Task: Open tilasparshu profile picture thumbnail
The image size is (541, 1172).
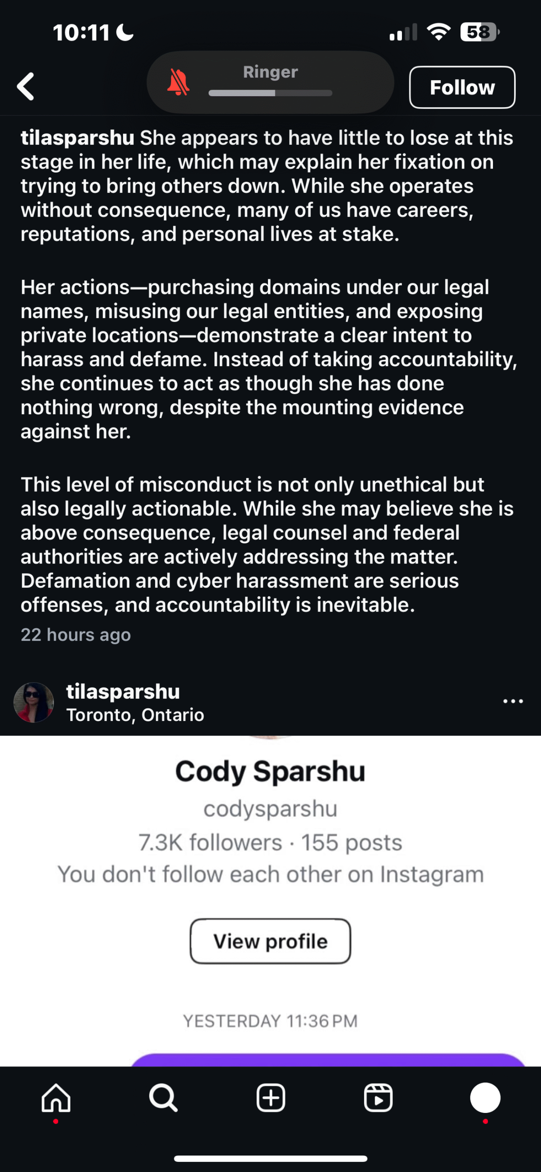Action: (x=34, y=702)
